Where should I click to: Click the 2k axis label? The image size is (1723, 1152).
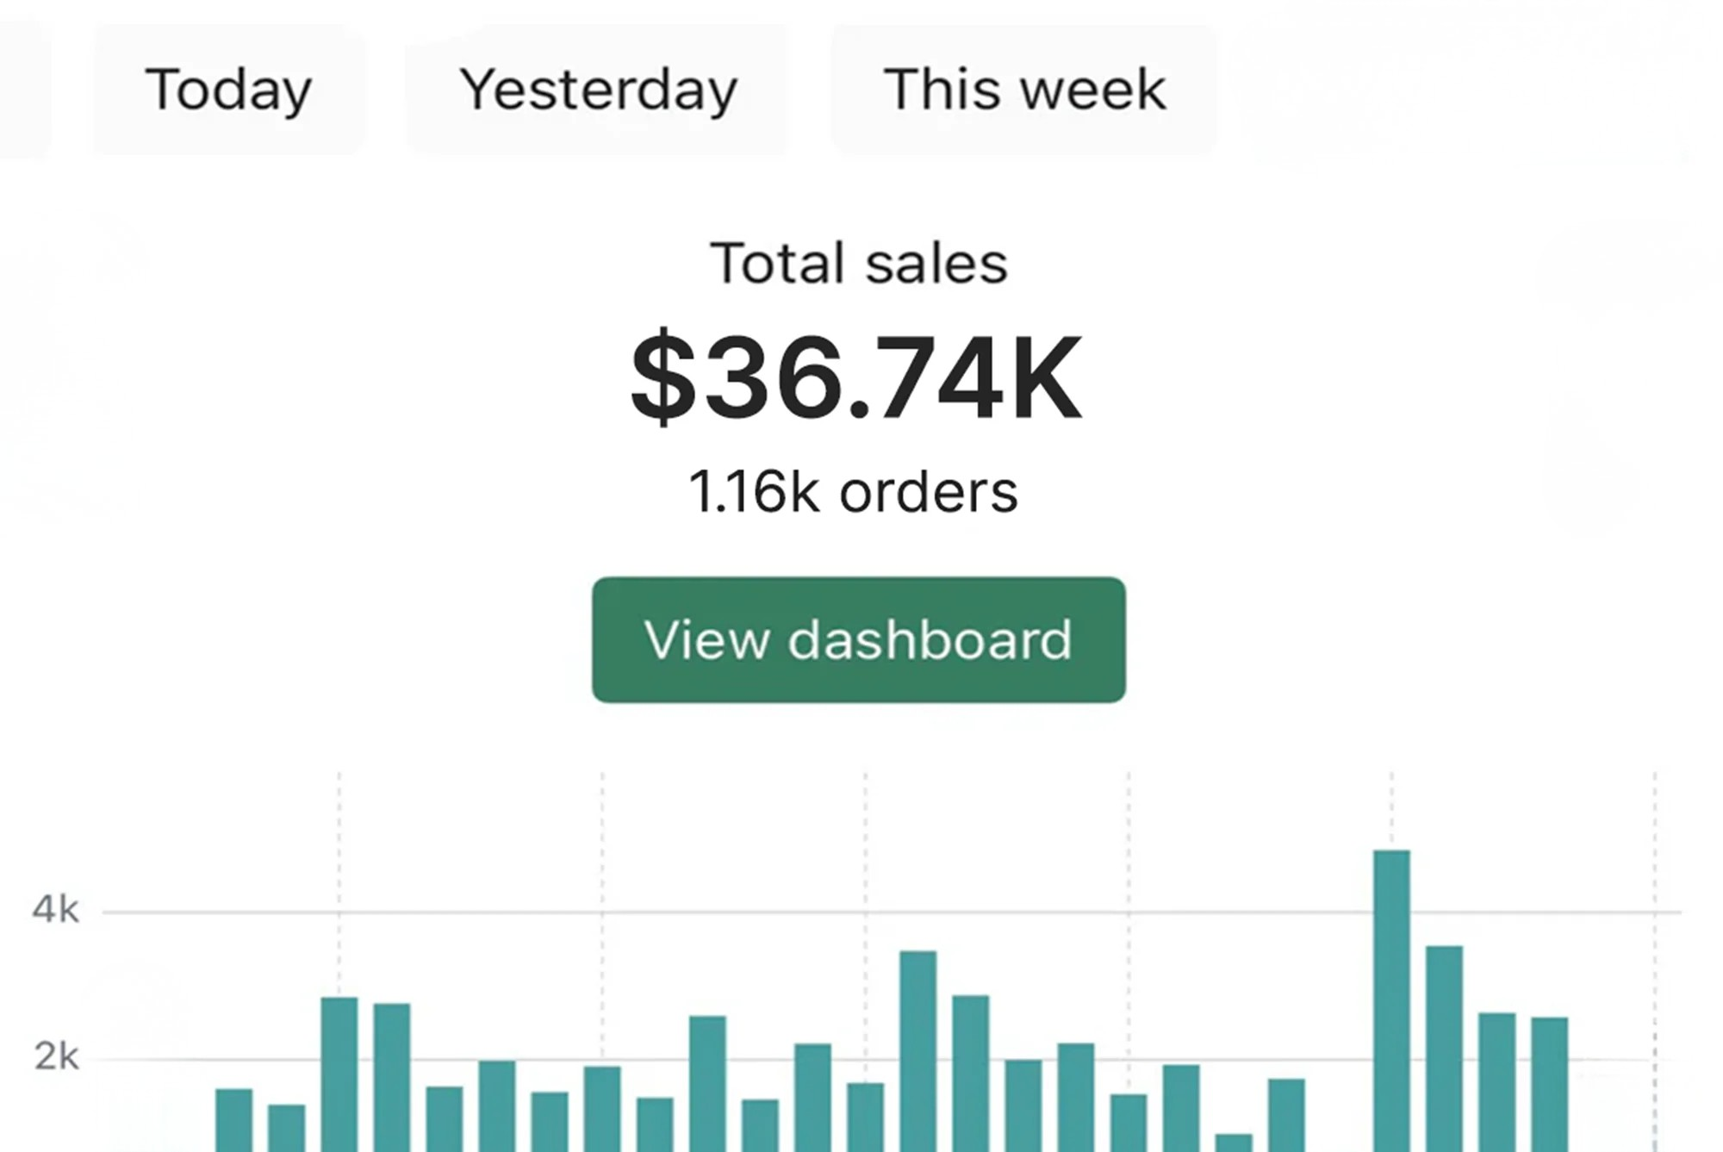pos(56,1056)
